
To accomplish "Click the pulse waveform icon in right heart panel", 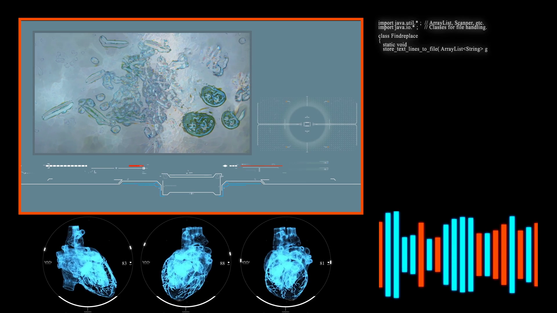I will click(x=246, y=262).
